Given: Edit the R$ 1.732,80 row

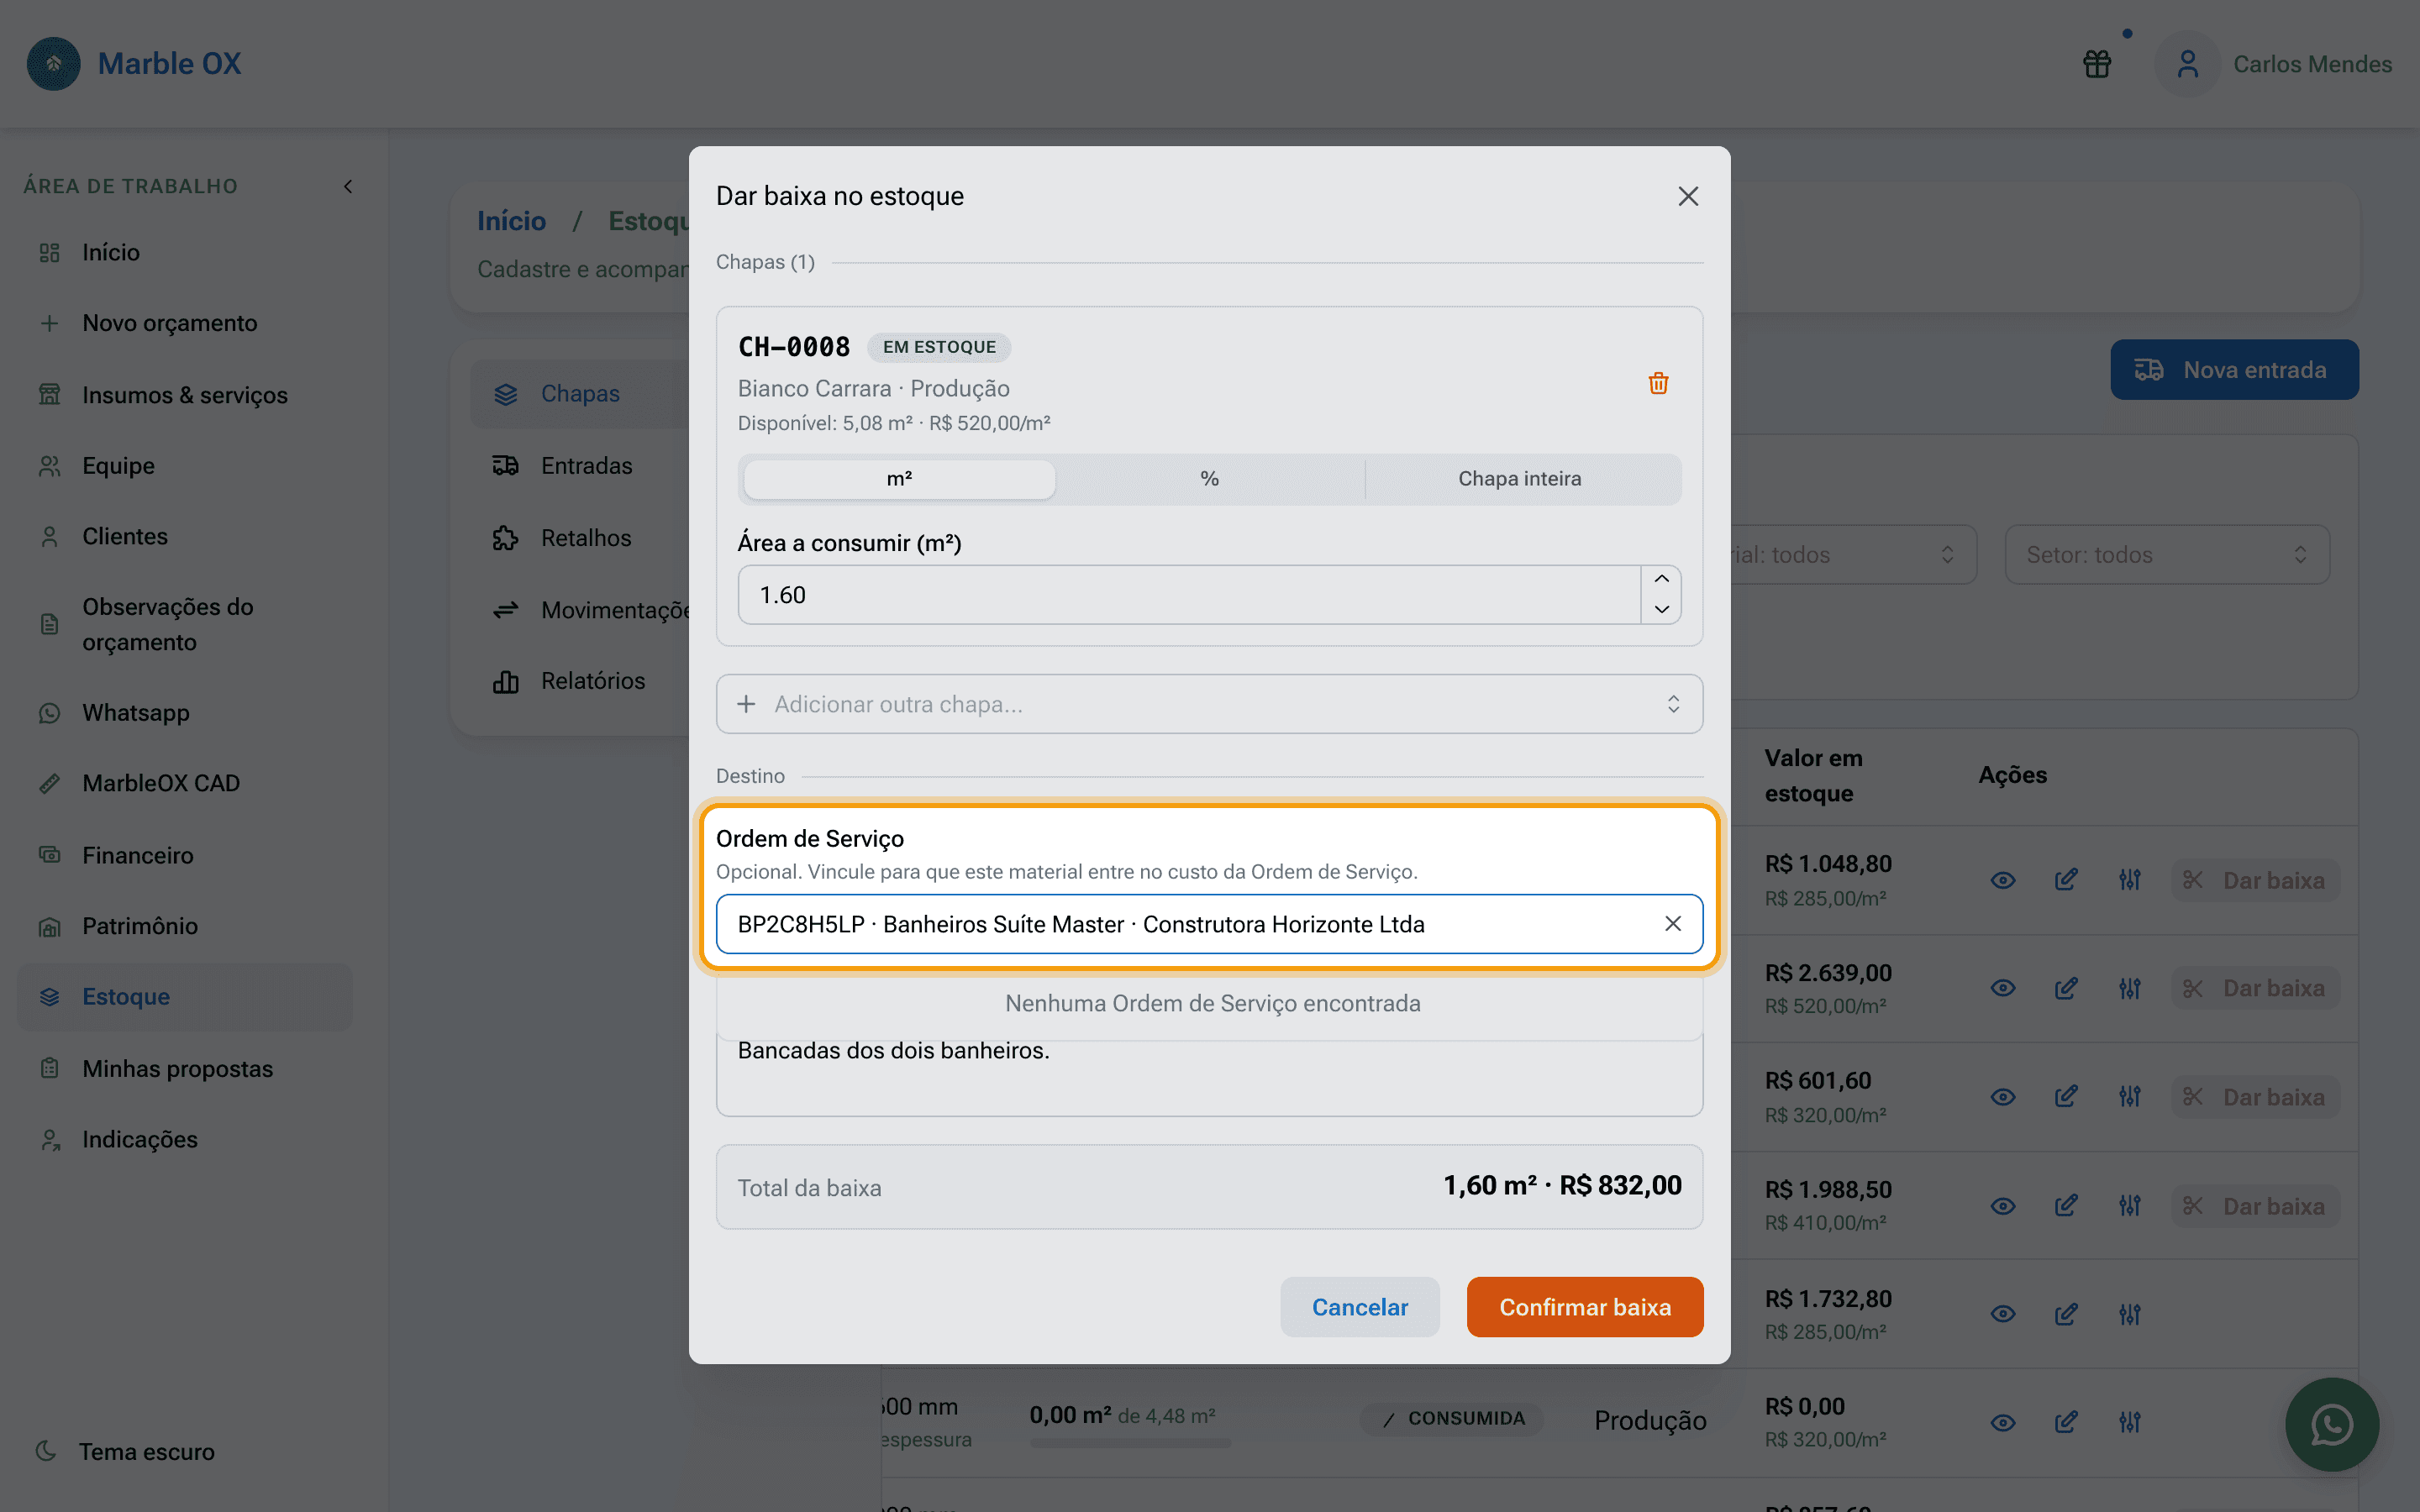Looking at the screenshot, I should click(2066, 1314).
